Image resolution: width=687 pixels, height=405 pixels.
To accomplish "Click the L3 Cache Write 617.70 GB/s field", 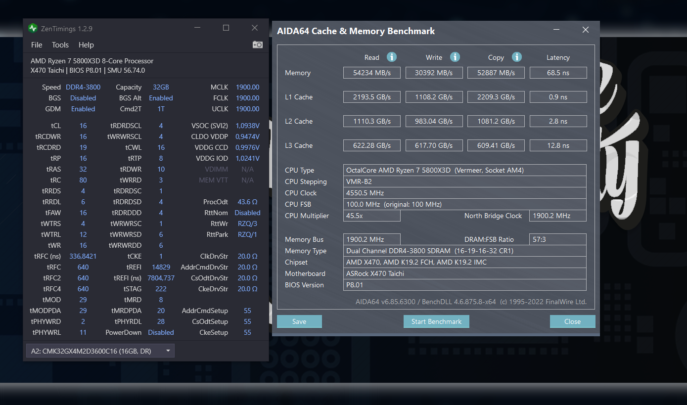I will point(434,145).
